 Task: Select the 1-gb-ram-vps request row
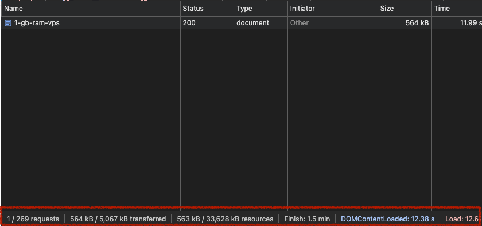pyautogui.click(x=241, y=23)
